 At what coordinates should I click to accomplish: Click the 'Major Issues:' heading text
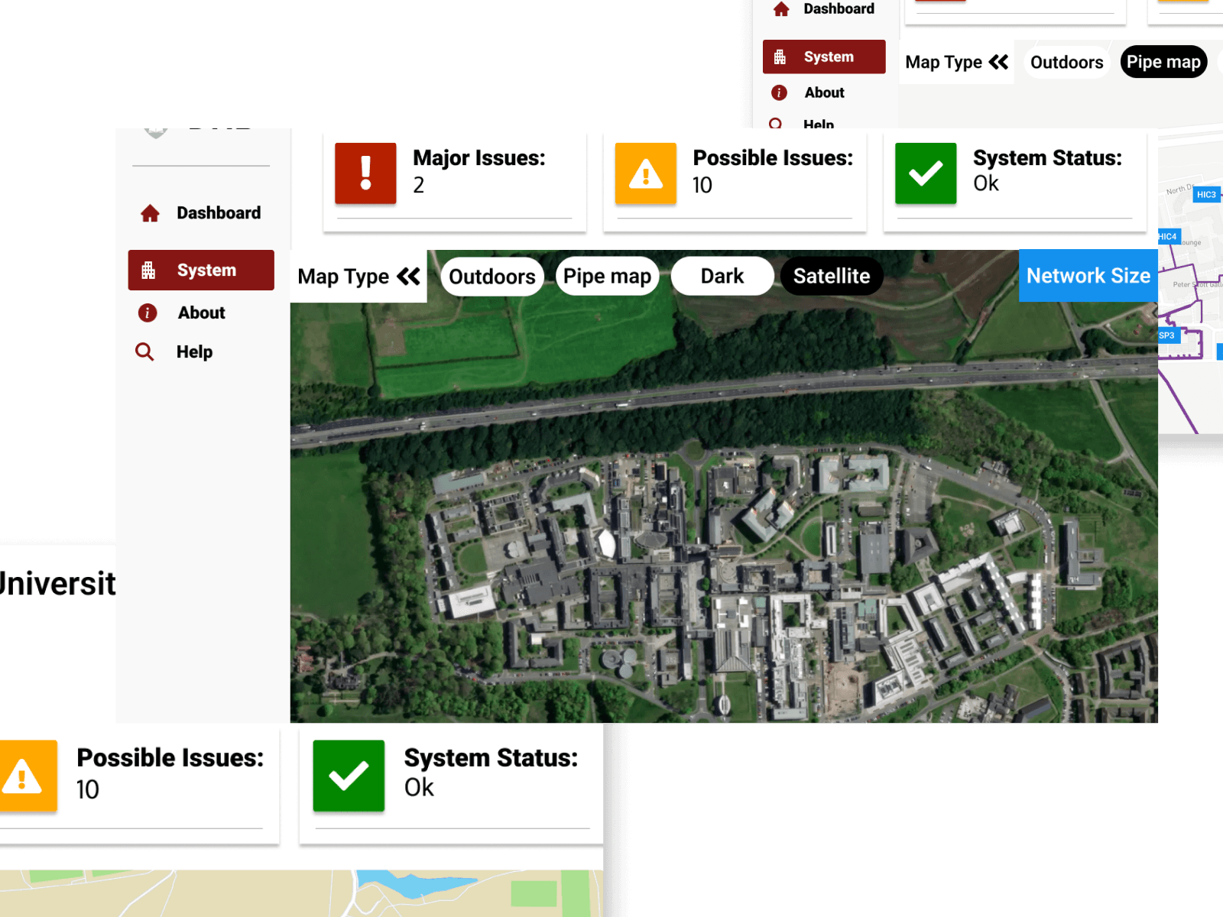[479, 158]
